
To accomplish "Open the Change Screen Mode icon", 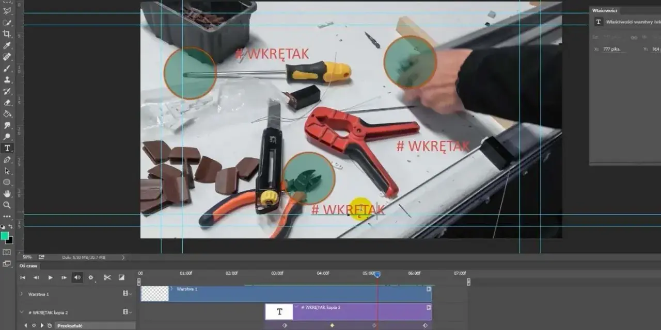I will [x=7, y=263].
